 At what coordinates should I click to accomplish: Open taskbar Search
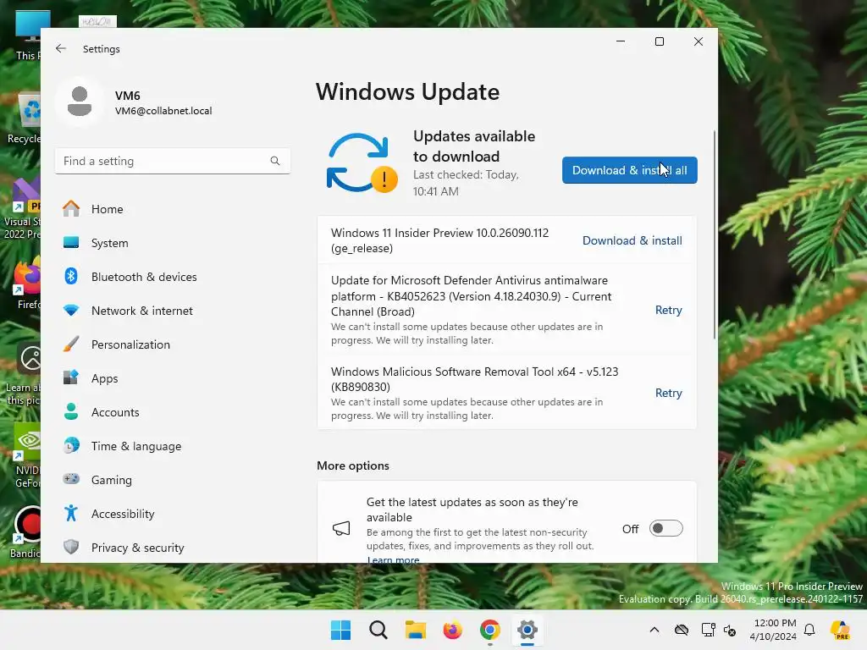[378, 630]
